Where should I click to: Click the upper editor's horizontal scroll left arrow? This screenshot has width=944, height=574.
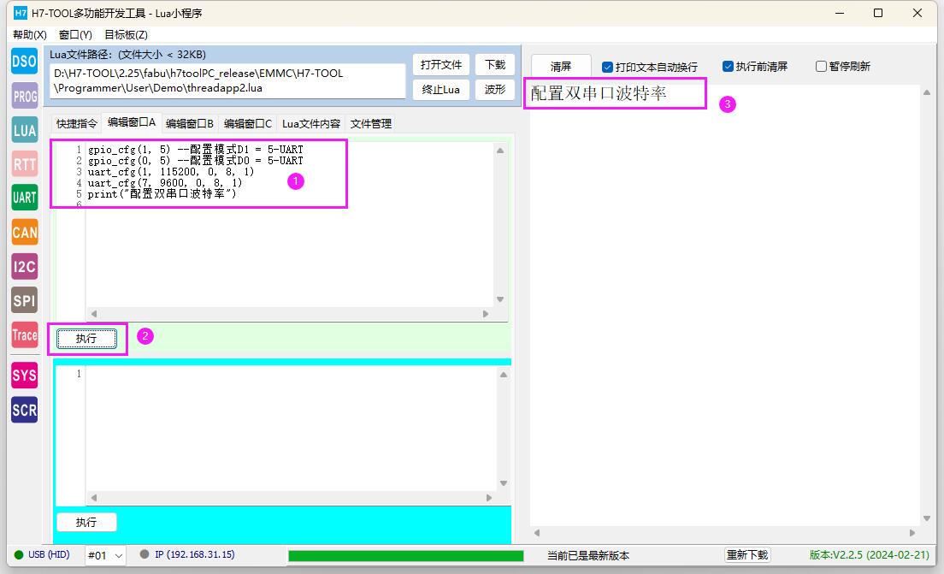94,314
